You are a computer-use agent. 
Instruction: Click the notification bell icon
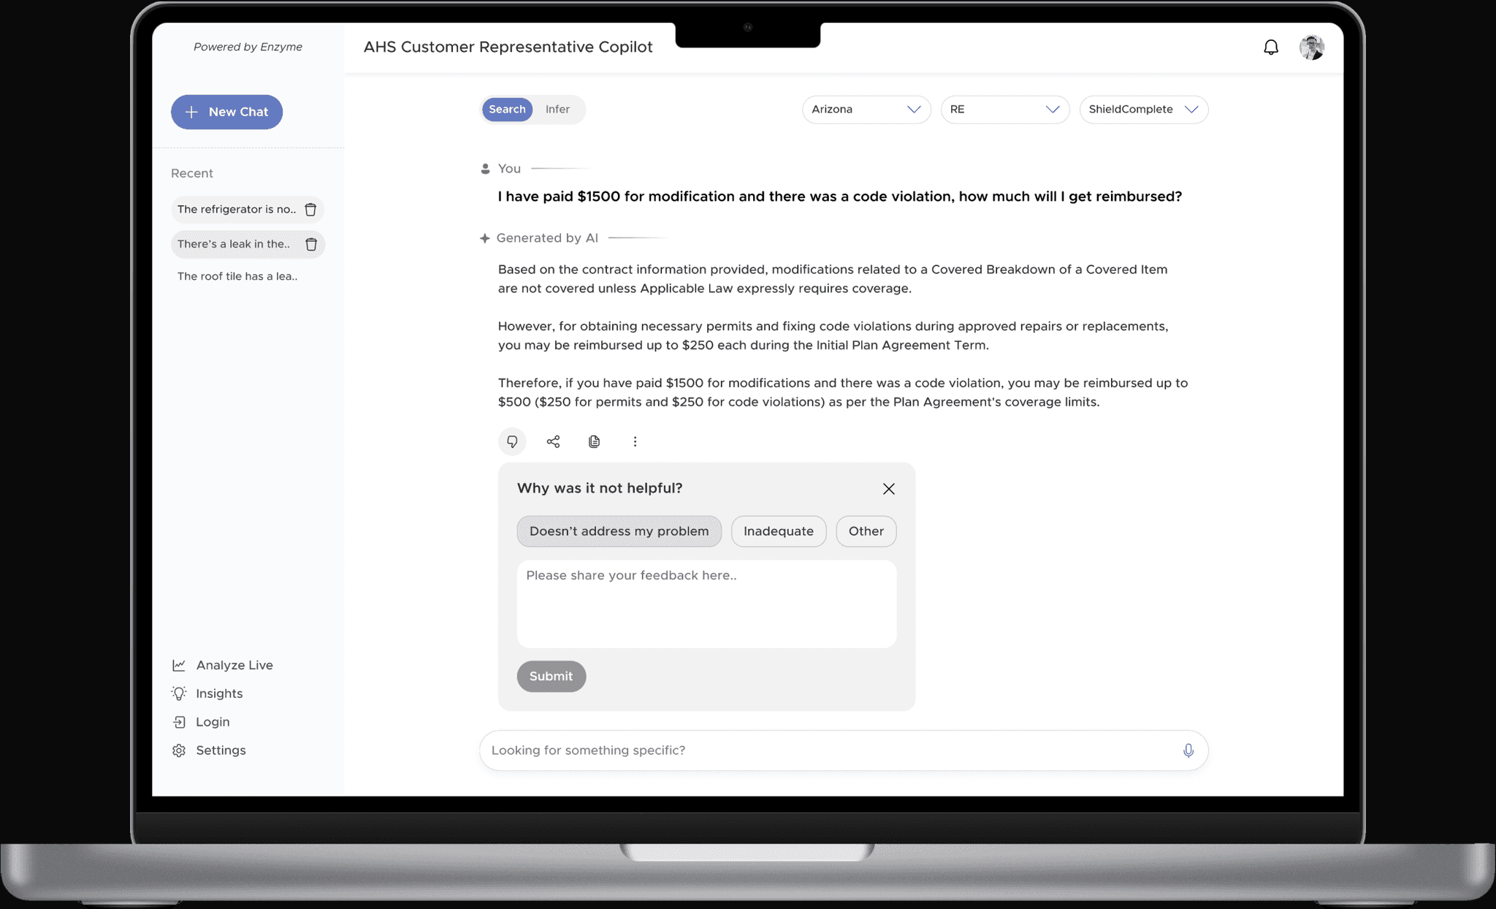[x=1271, y=47]
